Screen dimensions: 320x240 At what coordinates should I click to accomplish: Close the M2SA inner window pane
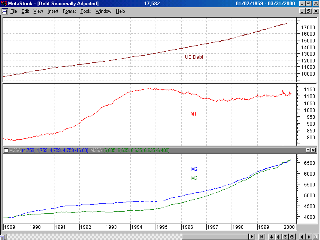coord(313,150)
